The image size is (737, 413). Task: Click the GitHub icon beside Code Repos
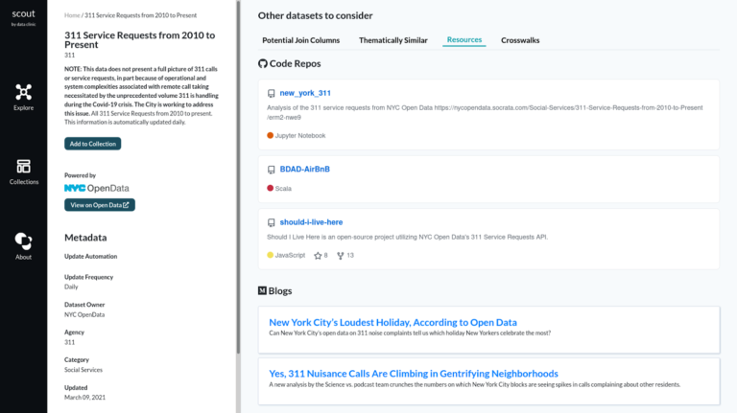pyautogui.click(x=263, y=63)
